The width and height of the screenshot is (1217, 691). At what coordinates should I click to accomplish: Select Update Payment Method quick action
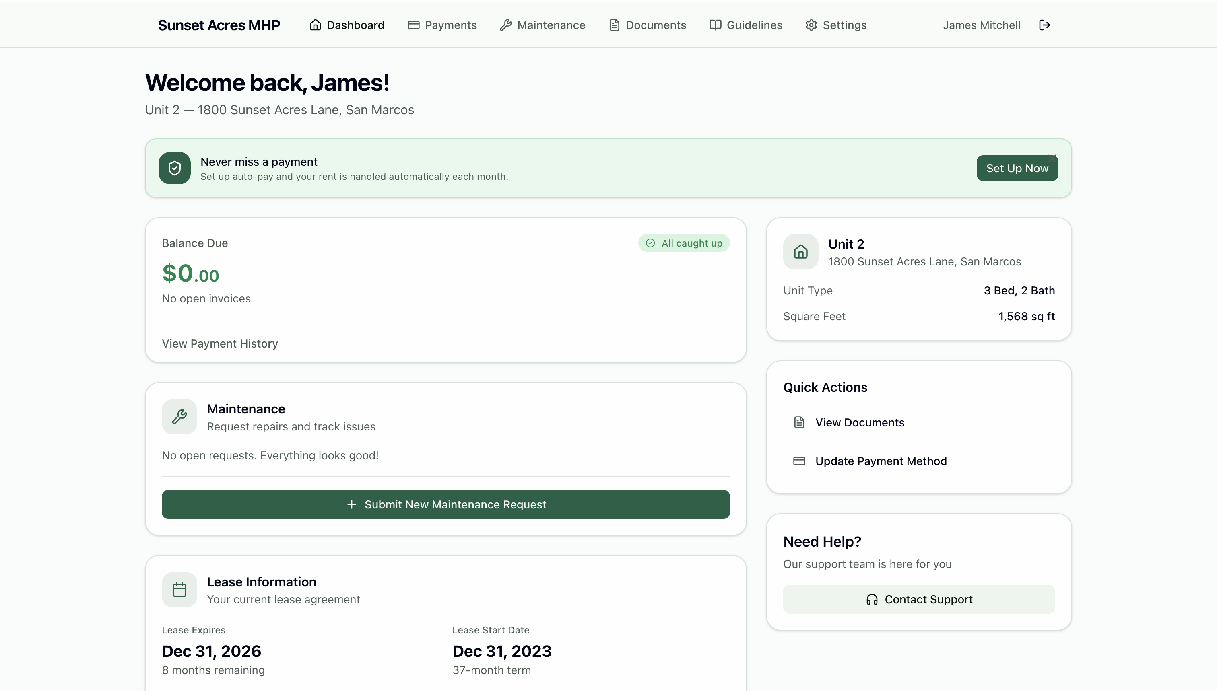coord(919,461)
